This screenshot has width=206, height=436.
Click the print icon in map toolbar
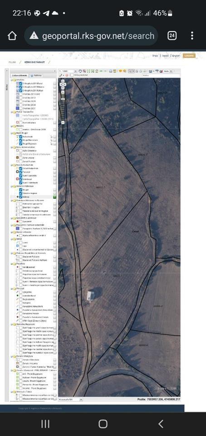click(111, 71)
